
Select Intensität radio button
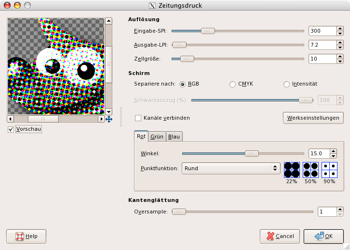pos(286,84)
